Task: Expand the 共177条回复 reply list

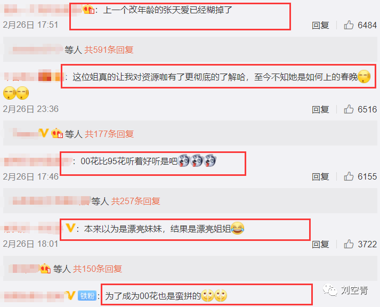Action: tap(109, 134)
